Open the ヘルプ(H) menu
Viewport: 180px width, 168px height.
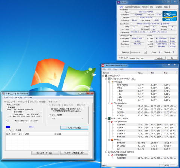tap(28, 97)
